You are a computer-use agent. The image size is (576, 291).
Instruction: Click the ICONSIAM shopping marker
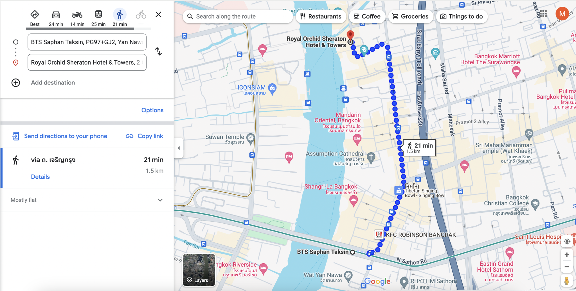pos(272,89)
